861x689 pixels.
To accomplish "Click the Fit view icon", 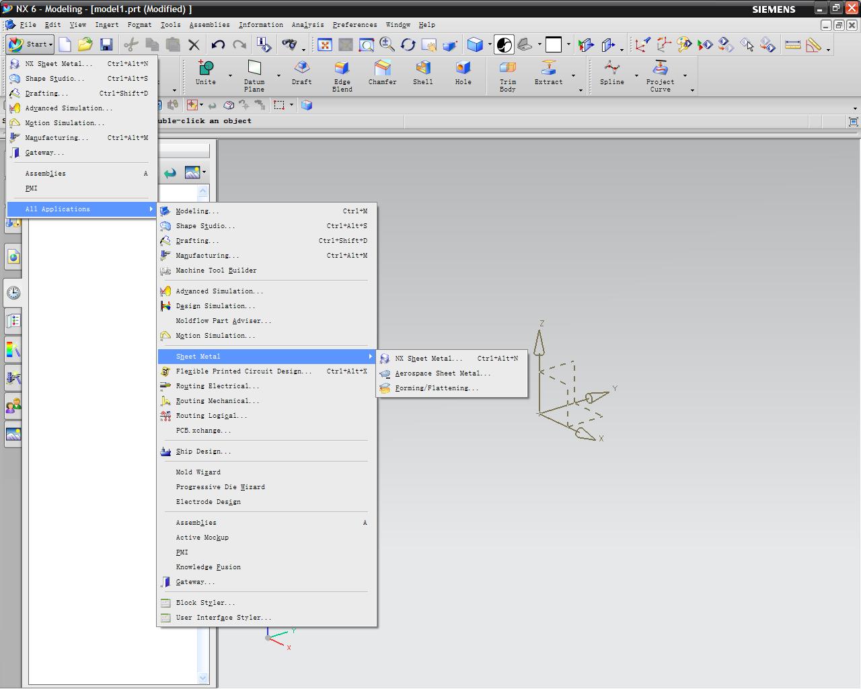I will 325,44.
